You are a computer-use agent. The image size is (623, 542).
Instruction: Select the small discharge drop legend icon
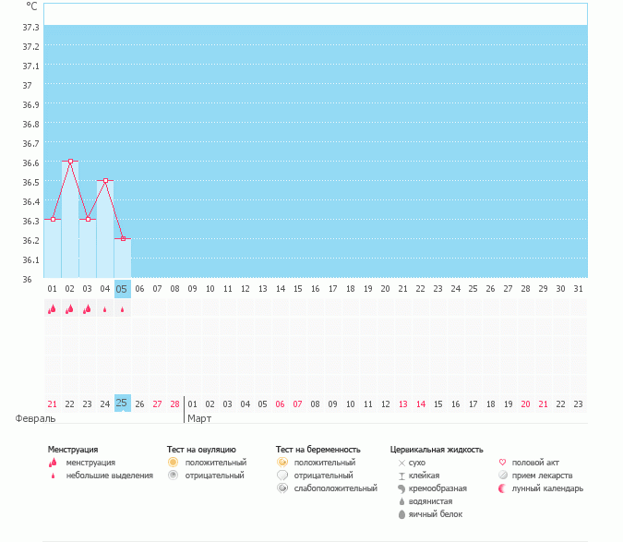tap(53, 476)
